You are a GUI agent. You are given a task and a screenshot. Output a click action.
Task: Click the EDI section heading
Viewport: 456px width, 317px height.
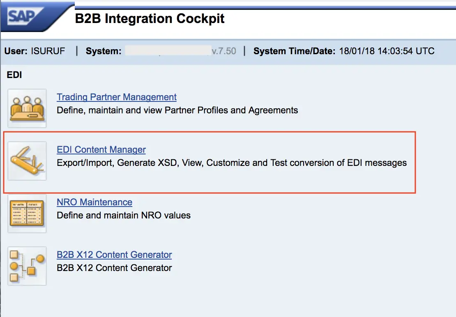click(x=14, y=75)
